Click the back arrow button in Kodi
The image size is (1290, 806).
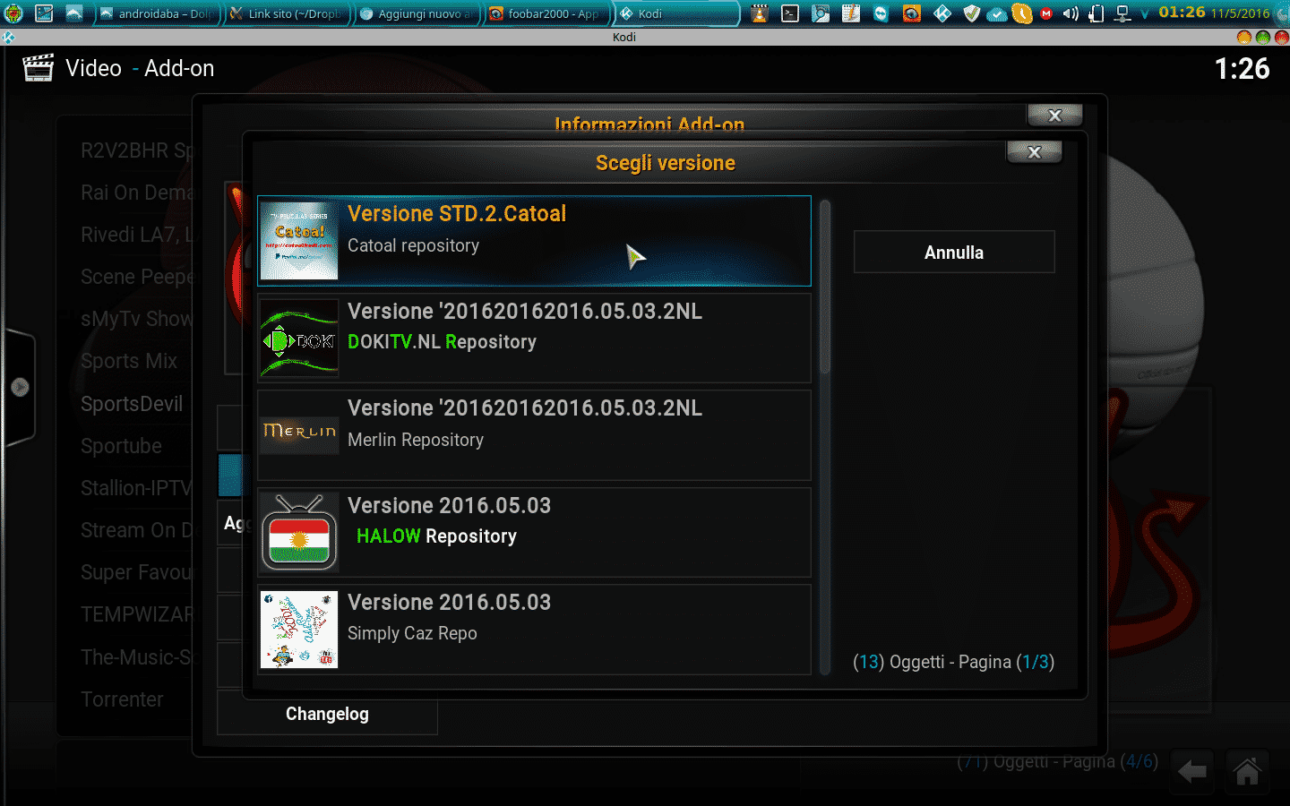[1191, 772]
